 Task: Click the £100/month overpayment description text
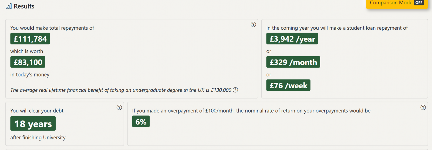251,111
